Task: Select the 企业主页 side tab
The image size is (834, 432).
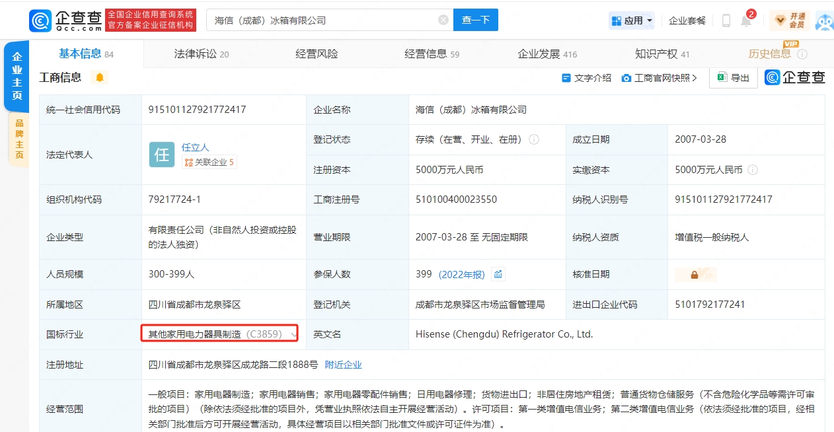Action: [17, 77]
